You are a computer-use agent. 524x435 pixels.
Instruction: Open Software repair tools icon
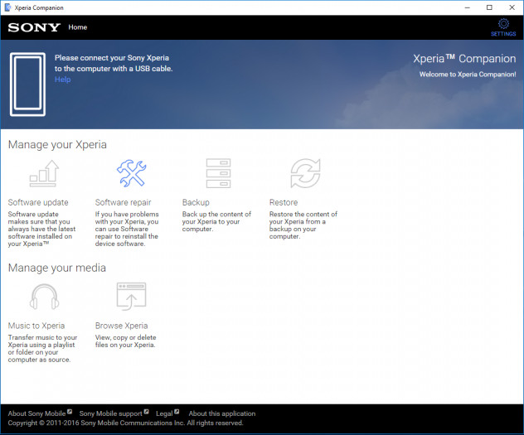[x=131, y=173]
